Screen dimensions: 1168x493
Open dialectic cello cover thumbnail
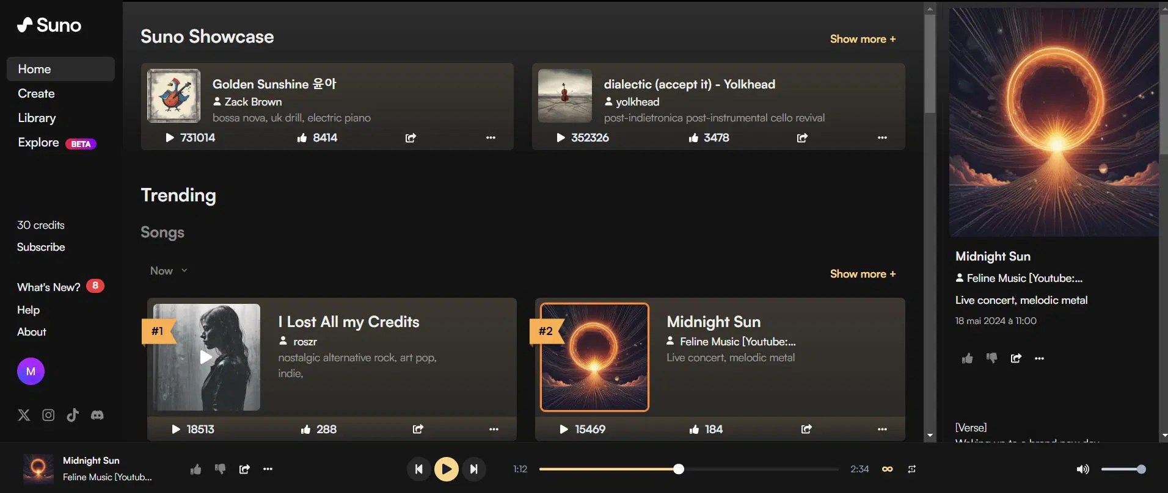565,96
